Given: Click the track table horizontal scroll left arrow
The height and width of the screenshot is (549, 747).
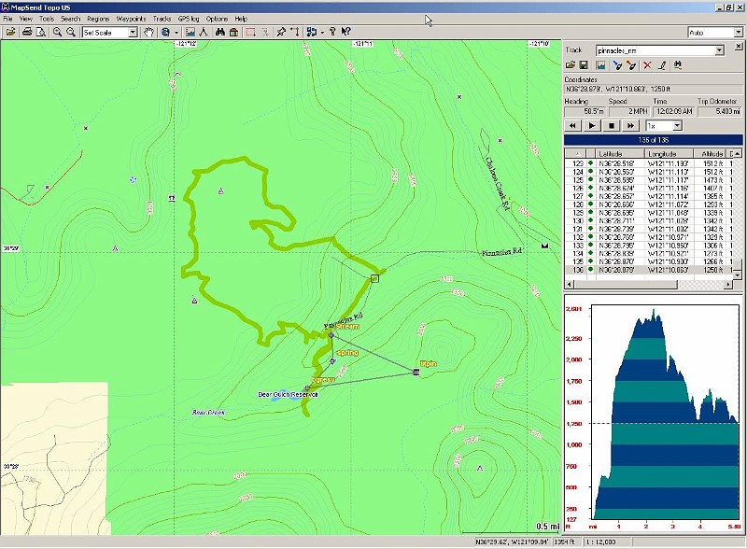Looking at the screenshot, I should coord(570,285).
